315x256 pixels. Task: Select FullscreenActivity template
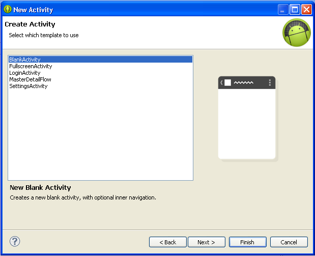[100, 66]
